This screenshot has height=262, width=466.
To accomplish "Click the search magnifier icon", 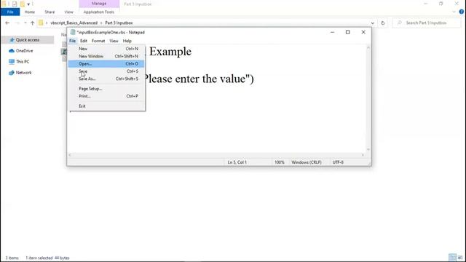I will (400, 23).
